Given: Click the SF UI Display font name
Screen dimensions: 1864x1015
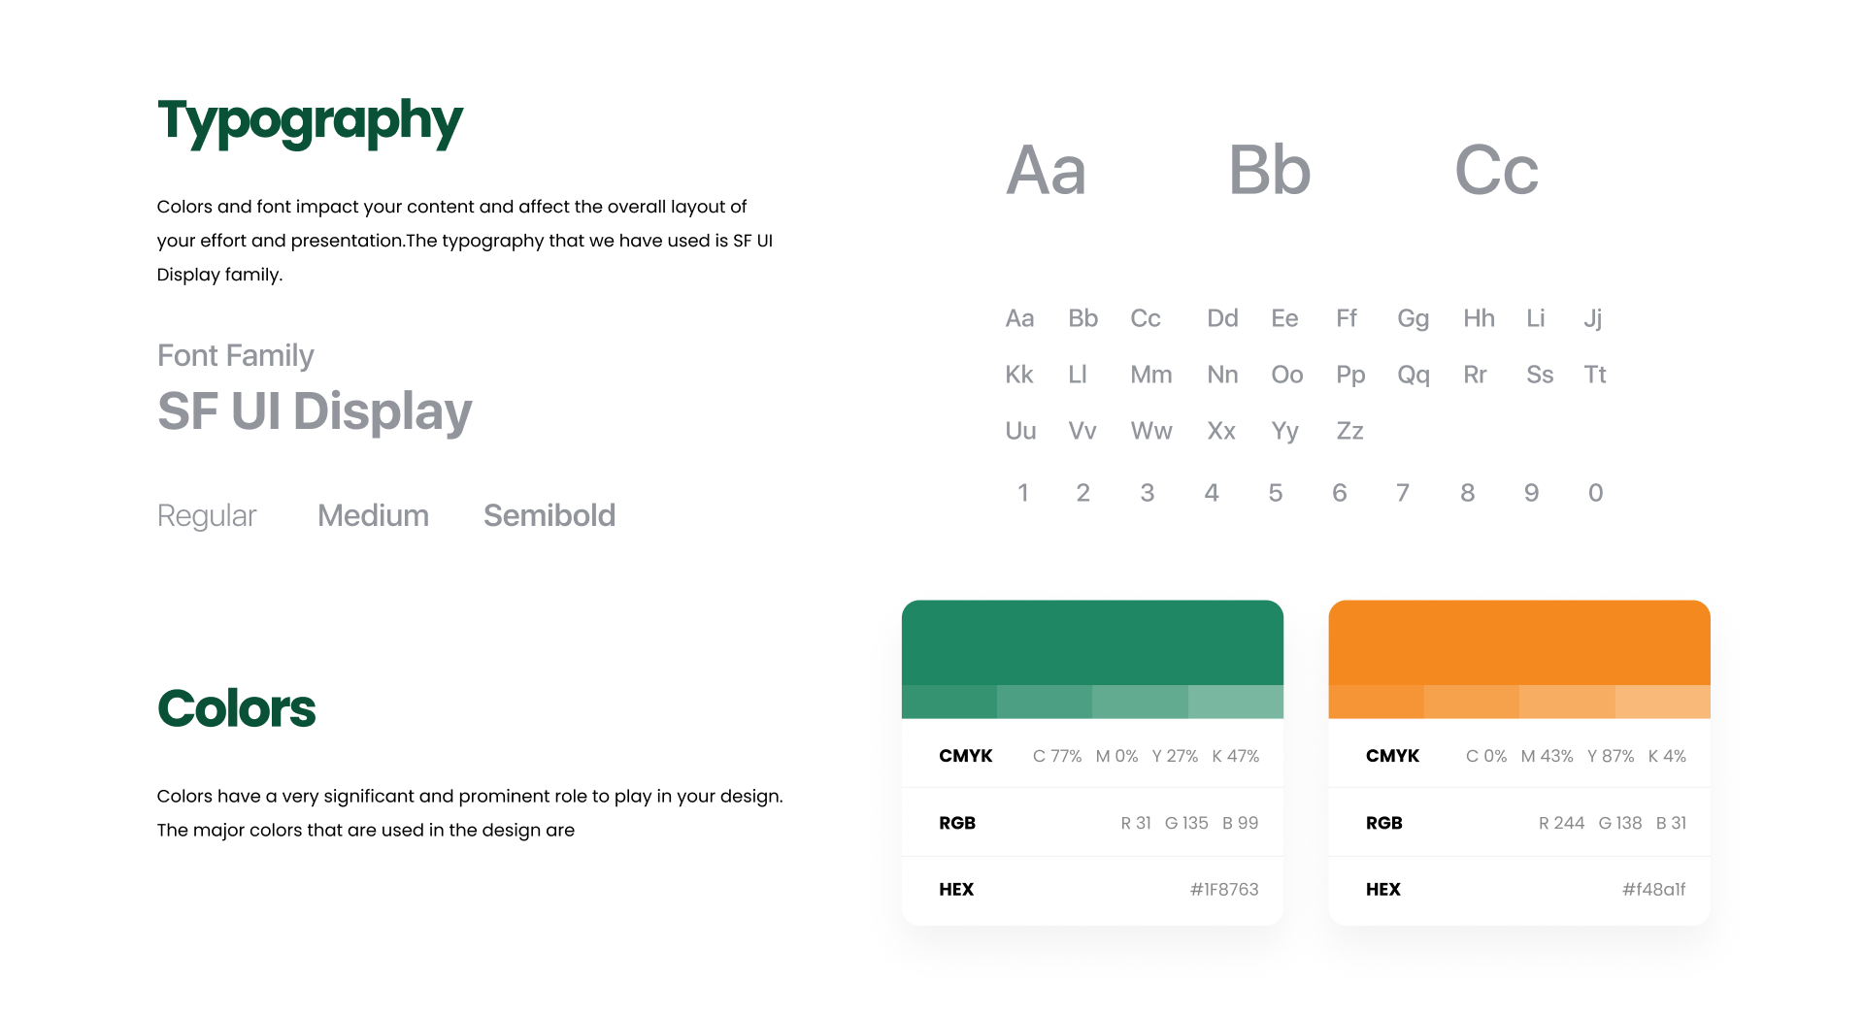Looking at the screenshot, I should tap(315, 411).
